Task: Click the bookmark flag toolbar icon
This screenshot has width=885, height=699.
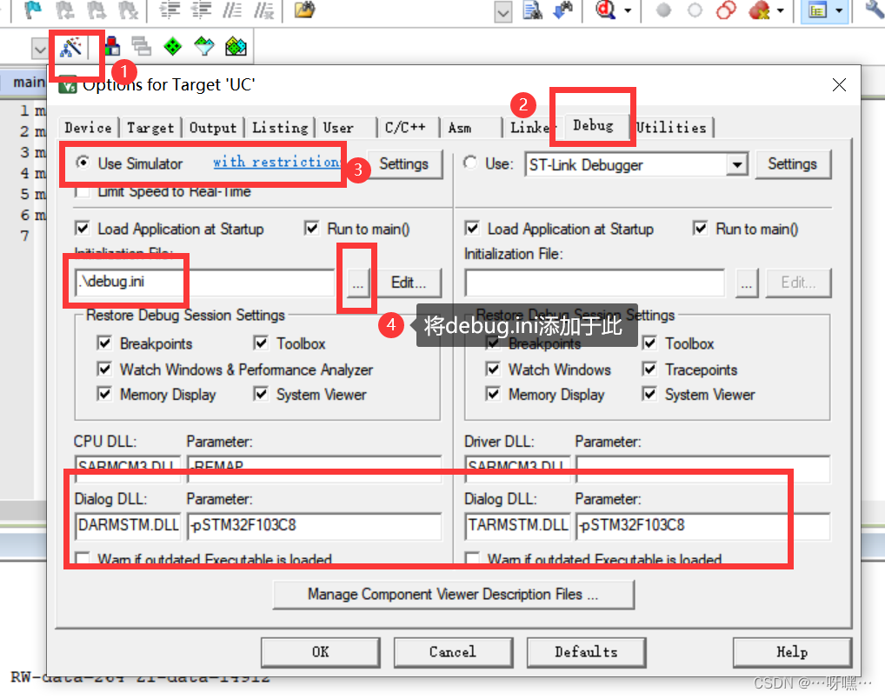Action: pos(33,10)
